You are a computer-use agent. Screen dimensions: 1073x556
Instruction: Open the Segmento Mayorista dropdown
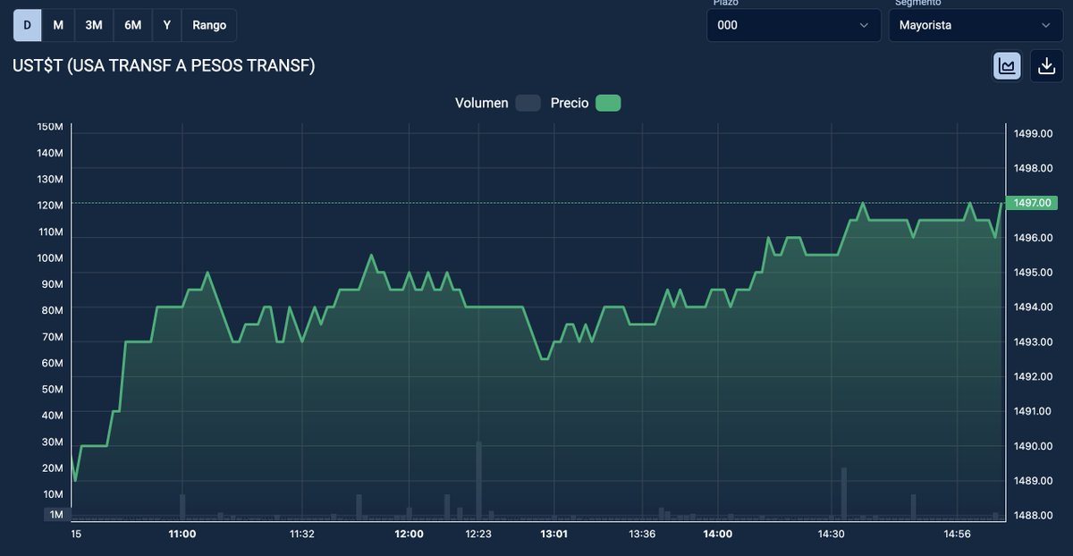point(976,25)
